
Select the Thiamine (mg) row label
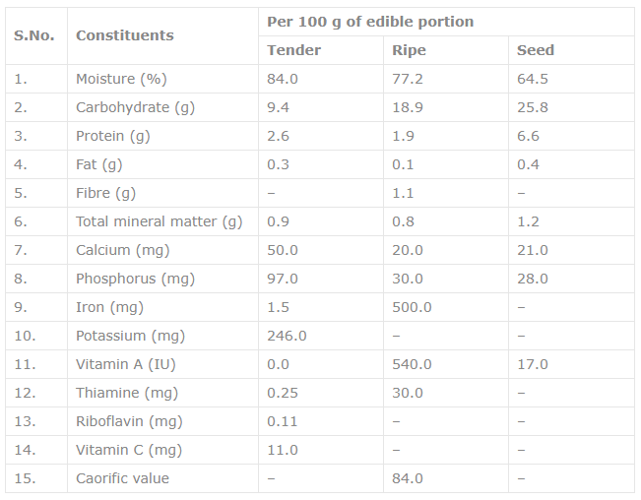pyautogui.click(x=127, y=393)
